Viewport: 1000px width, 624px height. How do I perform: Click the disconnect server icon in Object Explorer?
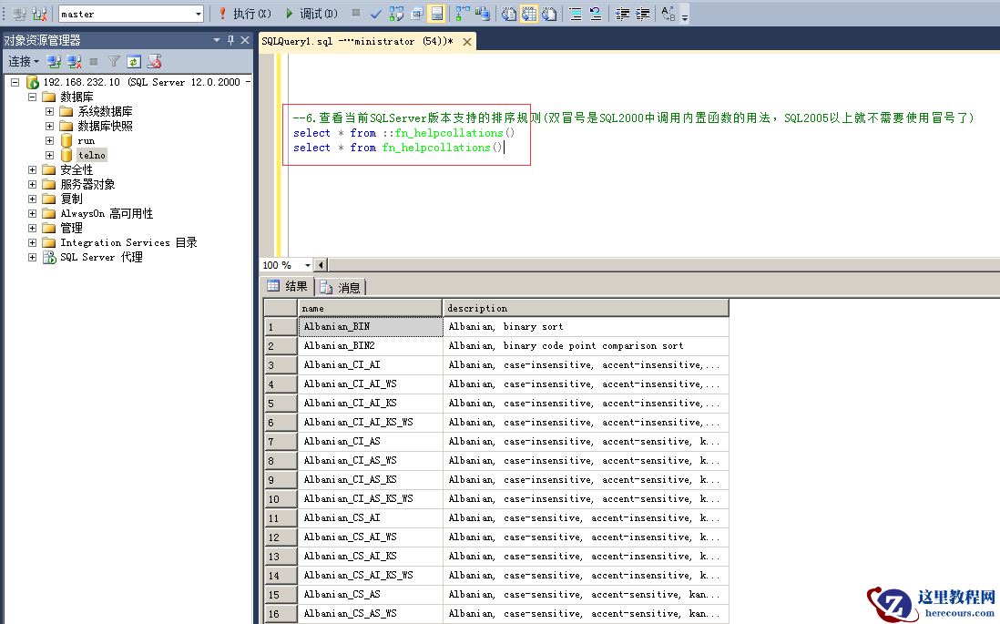click(x=75, y=62)
